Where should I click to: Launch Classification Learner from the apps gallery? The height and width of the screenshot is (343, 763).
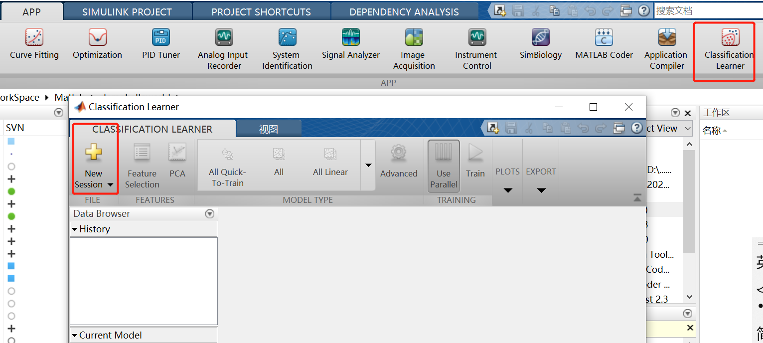pyautogui.click(x=730, y=48)
